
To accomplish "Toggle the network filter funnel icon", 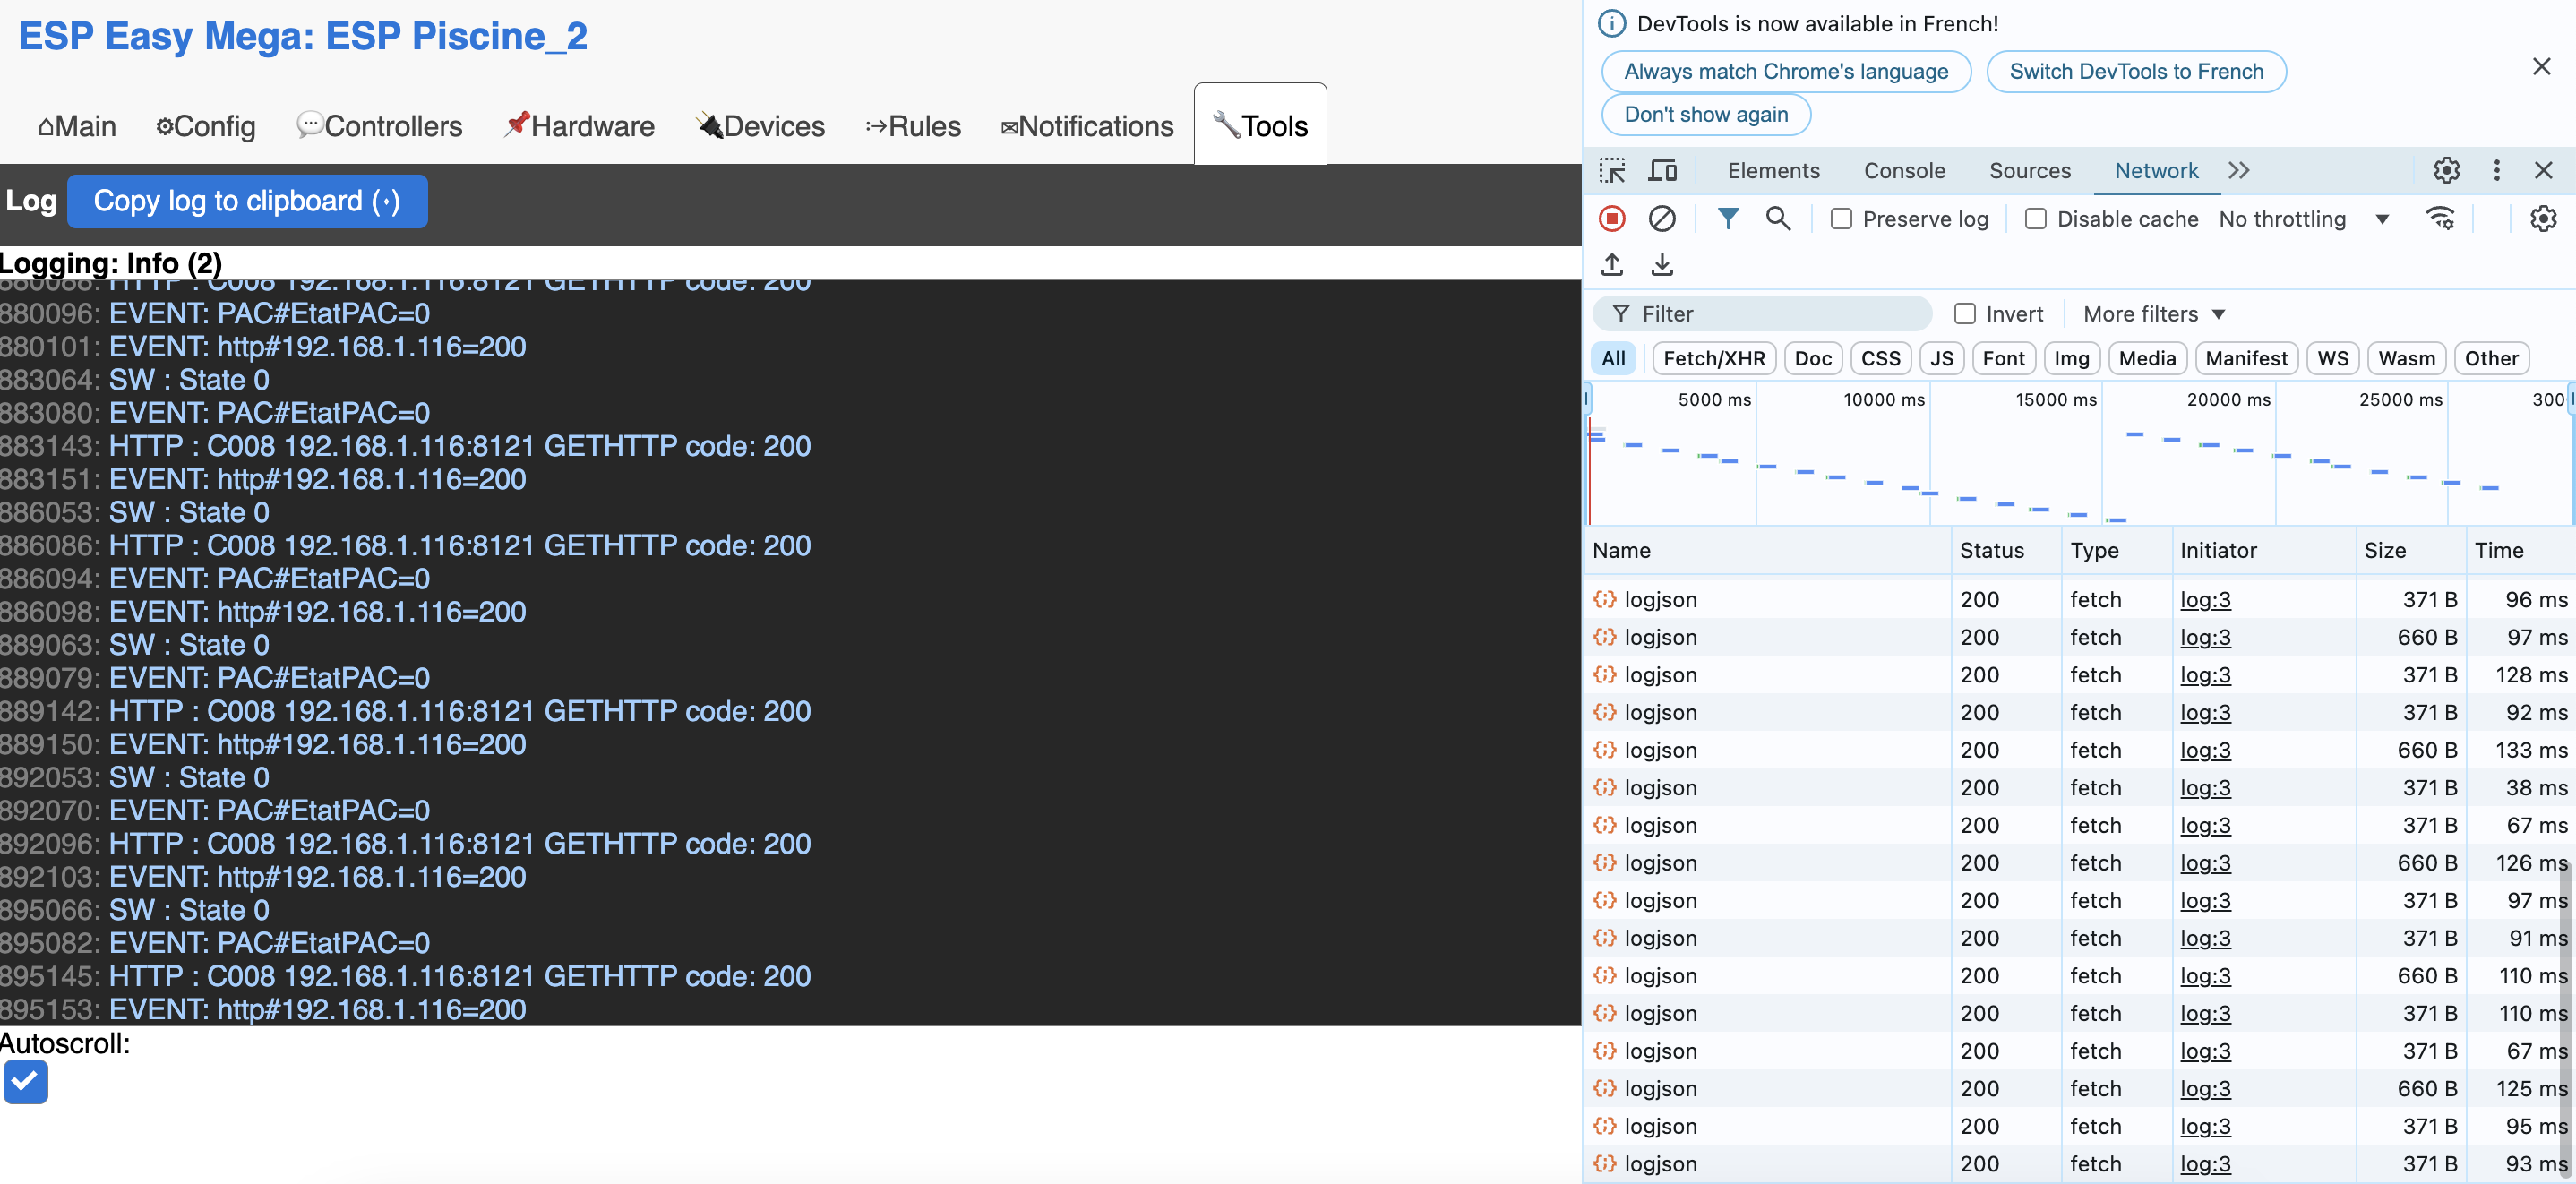I will (1727, 219).
